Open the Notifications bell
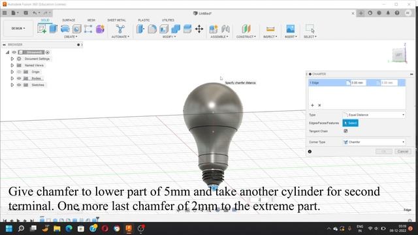The image size is (418, 235). click(x=388, y=13)
